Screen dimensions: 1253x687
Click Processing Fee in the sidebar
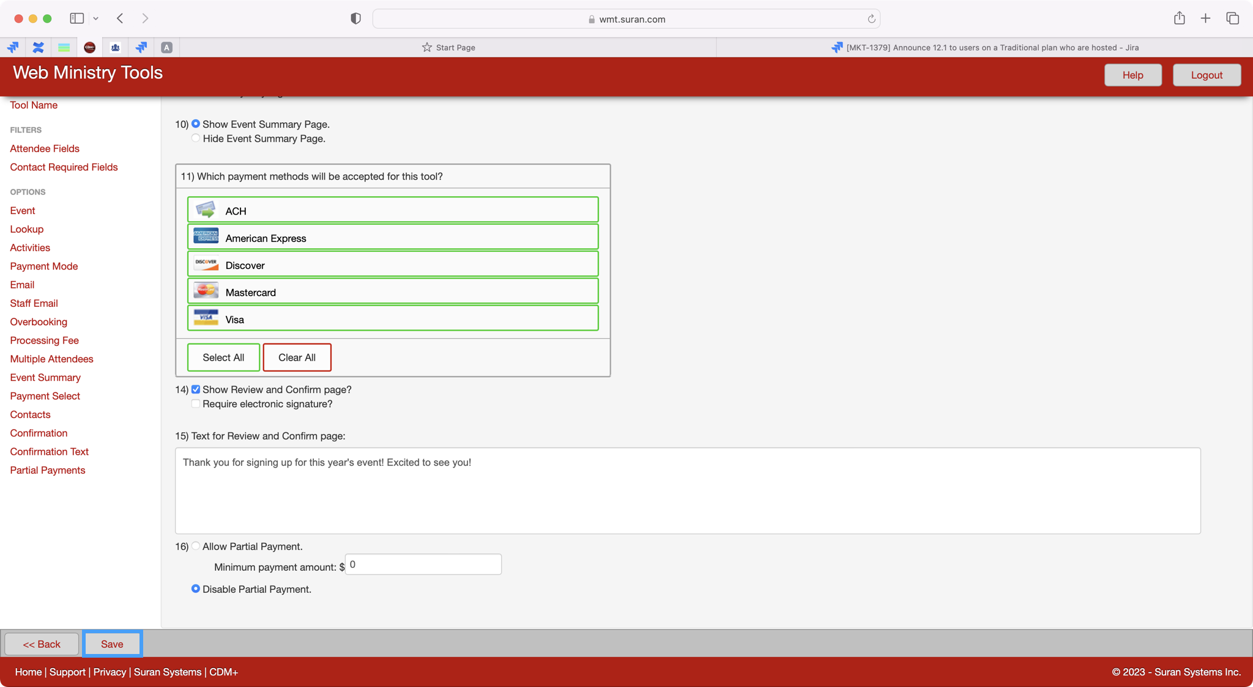coord(44,340)
